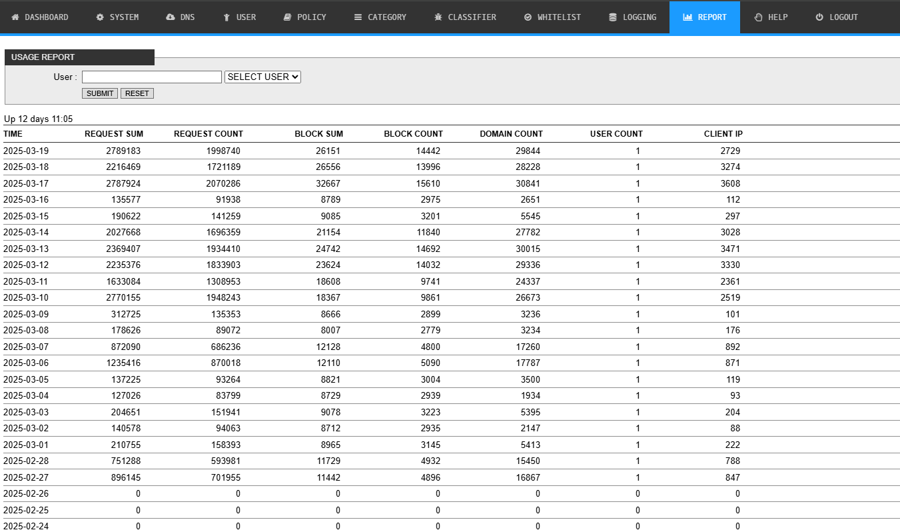
Task: Click the home icon beside Dashboard
Action: 15,17
